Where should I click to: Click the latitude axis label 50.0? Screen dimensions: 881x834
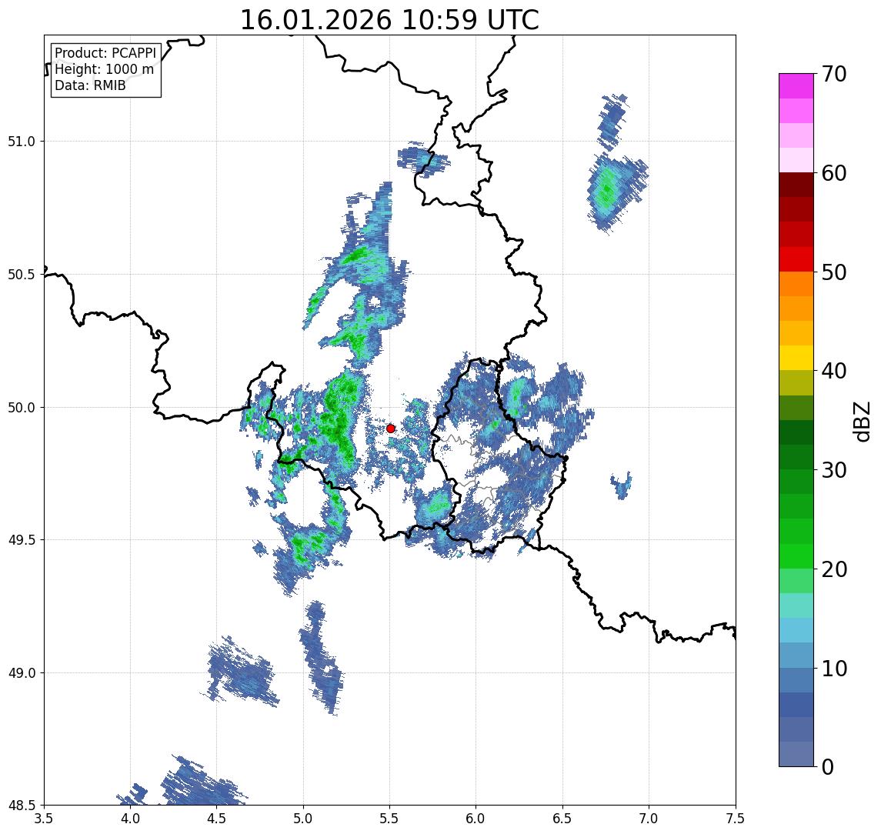22,408
